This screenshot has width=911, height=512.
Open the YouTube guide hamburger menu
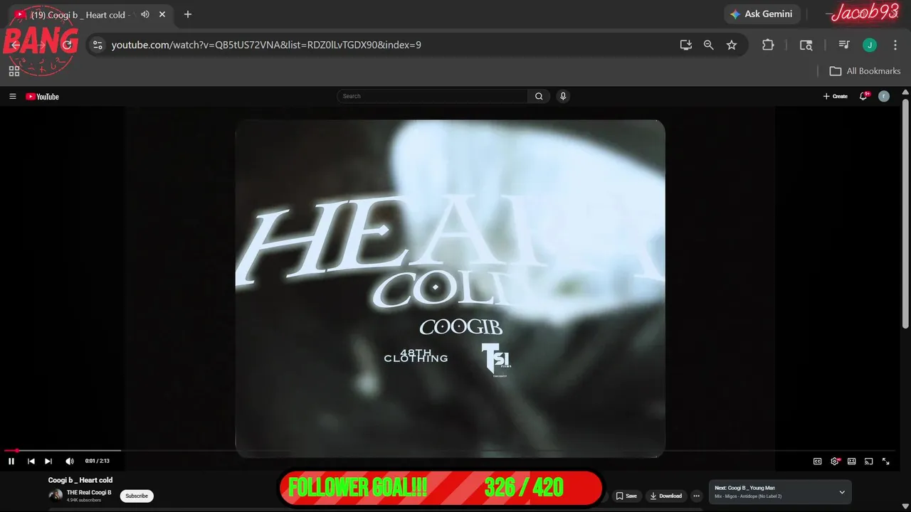[x=12, y=96]
